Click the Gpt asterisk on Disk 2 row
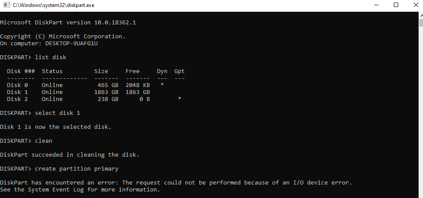 (x=179, y=99)
